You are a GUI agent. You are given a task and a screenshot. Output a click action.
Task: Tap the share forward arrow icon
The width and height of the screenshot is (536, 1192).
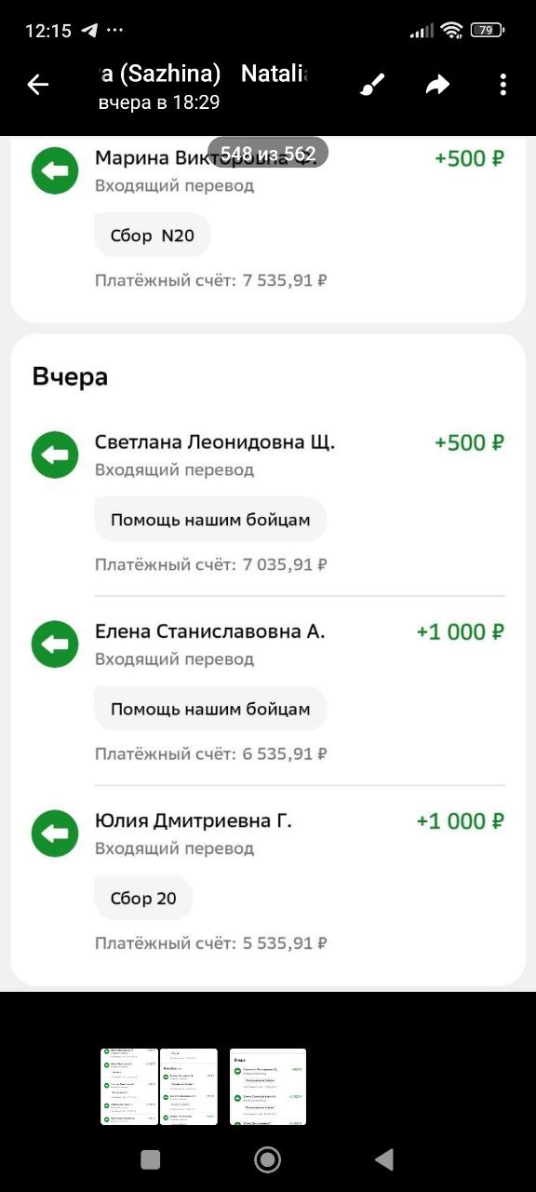(x=437, y=86)
